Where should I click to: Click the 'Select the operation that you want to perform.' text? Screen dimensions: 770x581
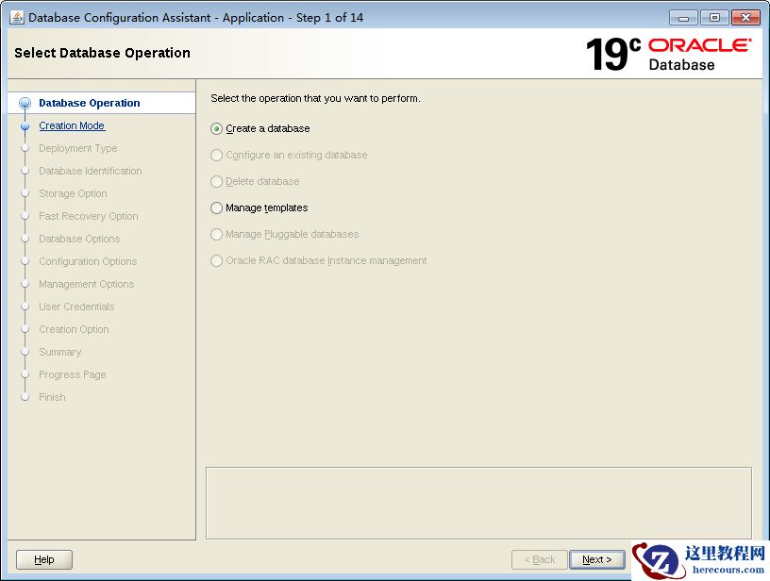click(315, 98)
